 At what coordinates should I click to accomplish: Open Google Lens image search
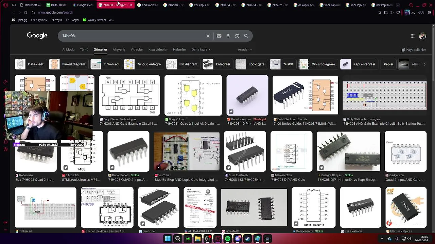pos(237,36)
